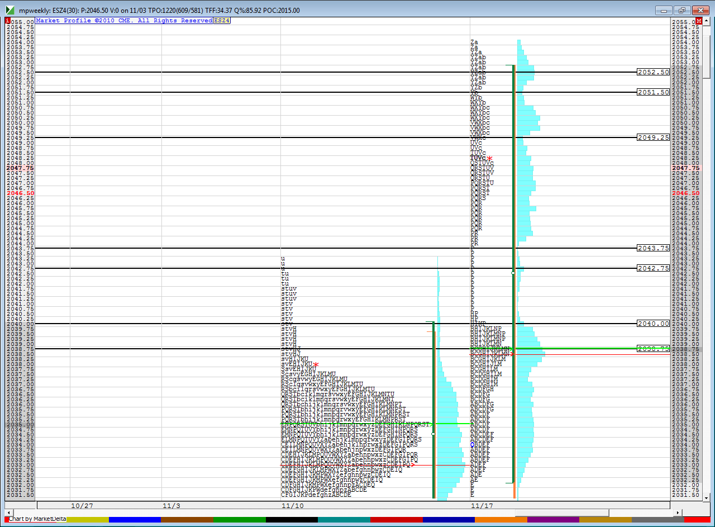Click the 'Chart by MarketDelta' label
Screen dimensions: 715x527
[37, 519]
